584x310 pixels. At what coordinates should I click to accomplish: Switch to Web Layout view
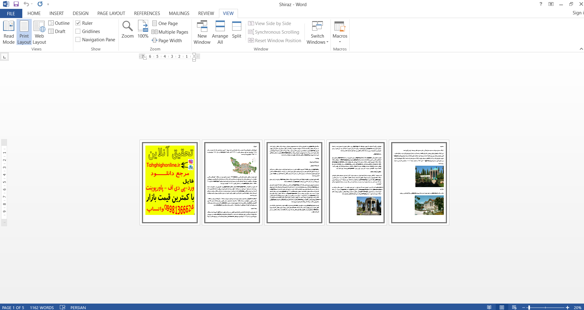[39, 32]
